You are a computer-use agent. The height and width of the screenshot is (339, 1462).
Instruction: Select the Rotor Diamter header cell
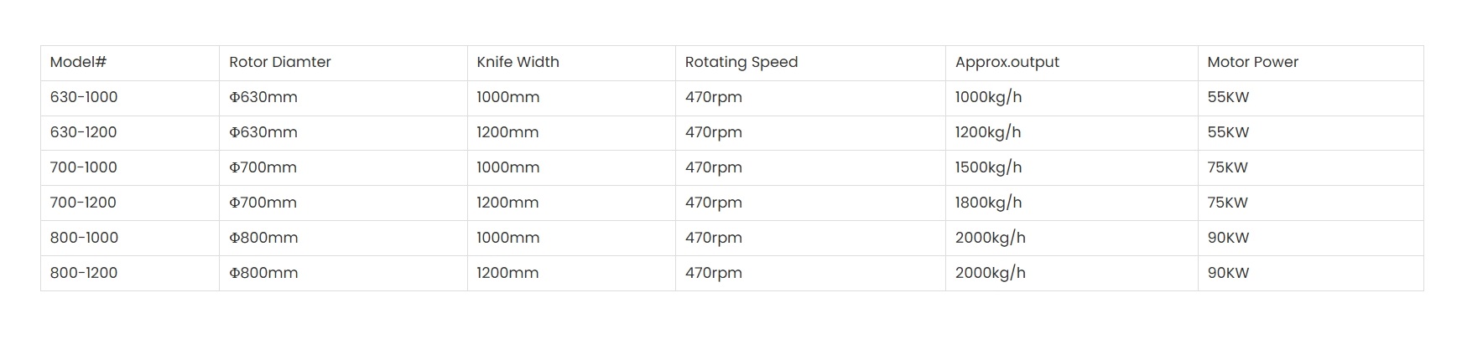343,63
